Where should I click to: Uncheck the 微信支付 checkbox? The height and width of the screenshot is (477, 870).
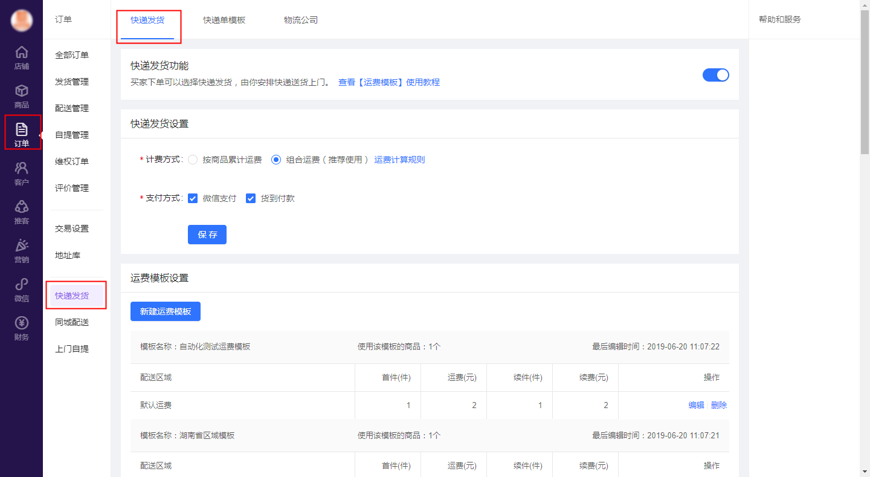point(193,198)
